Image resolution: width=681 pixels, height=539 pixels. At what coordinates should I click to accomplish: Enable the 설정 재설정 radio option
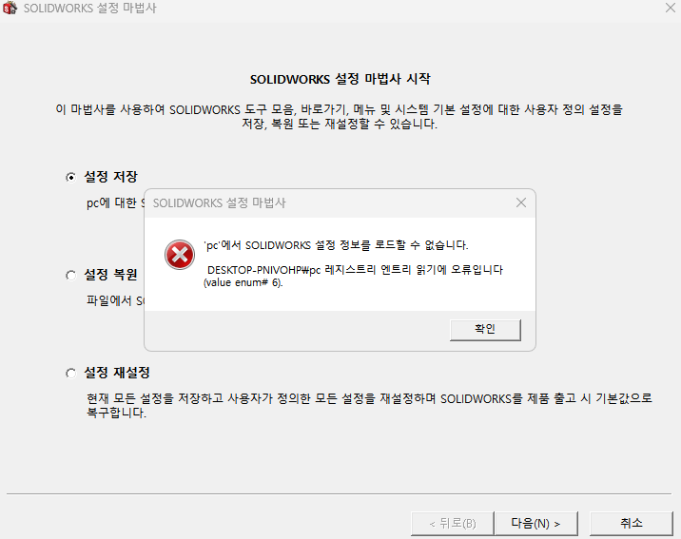[x=71, y=374]
